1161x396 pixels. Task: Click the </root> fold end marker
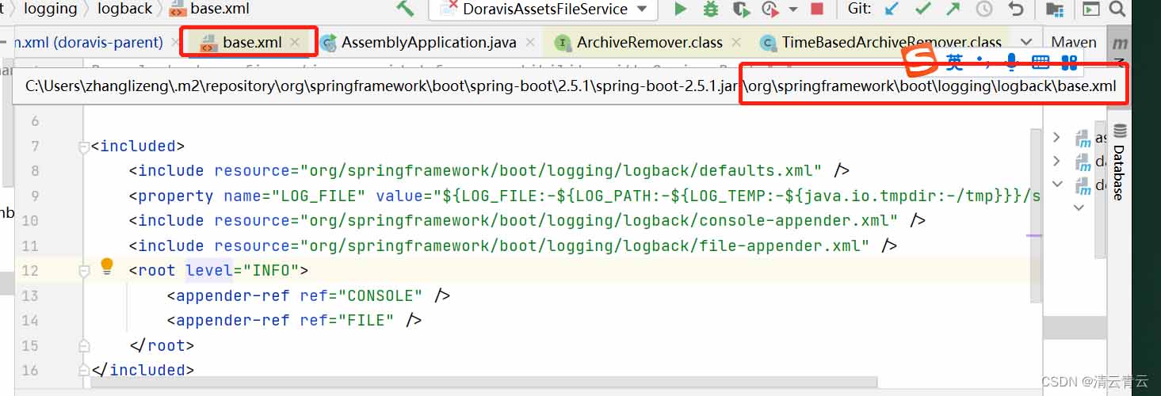[84, 346]
